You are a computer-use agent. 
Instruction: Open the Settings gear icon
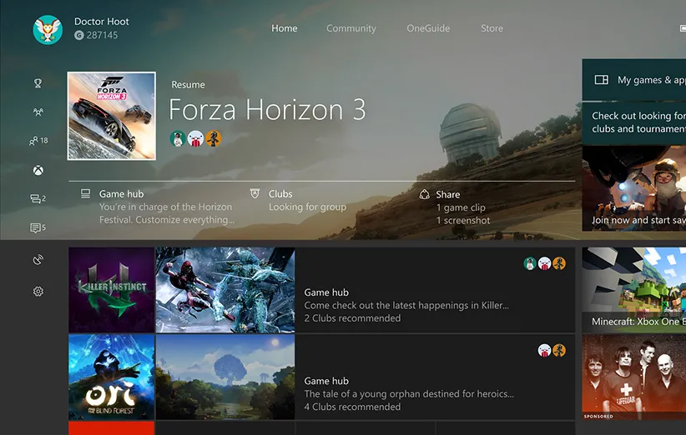[x=38, y=292]
